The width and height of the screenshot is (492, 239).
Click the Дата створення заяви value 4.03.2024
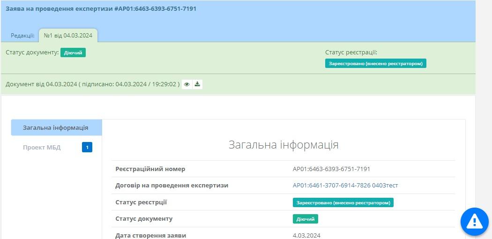306,235
